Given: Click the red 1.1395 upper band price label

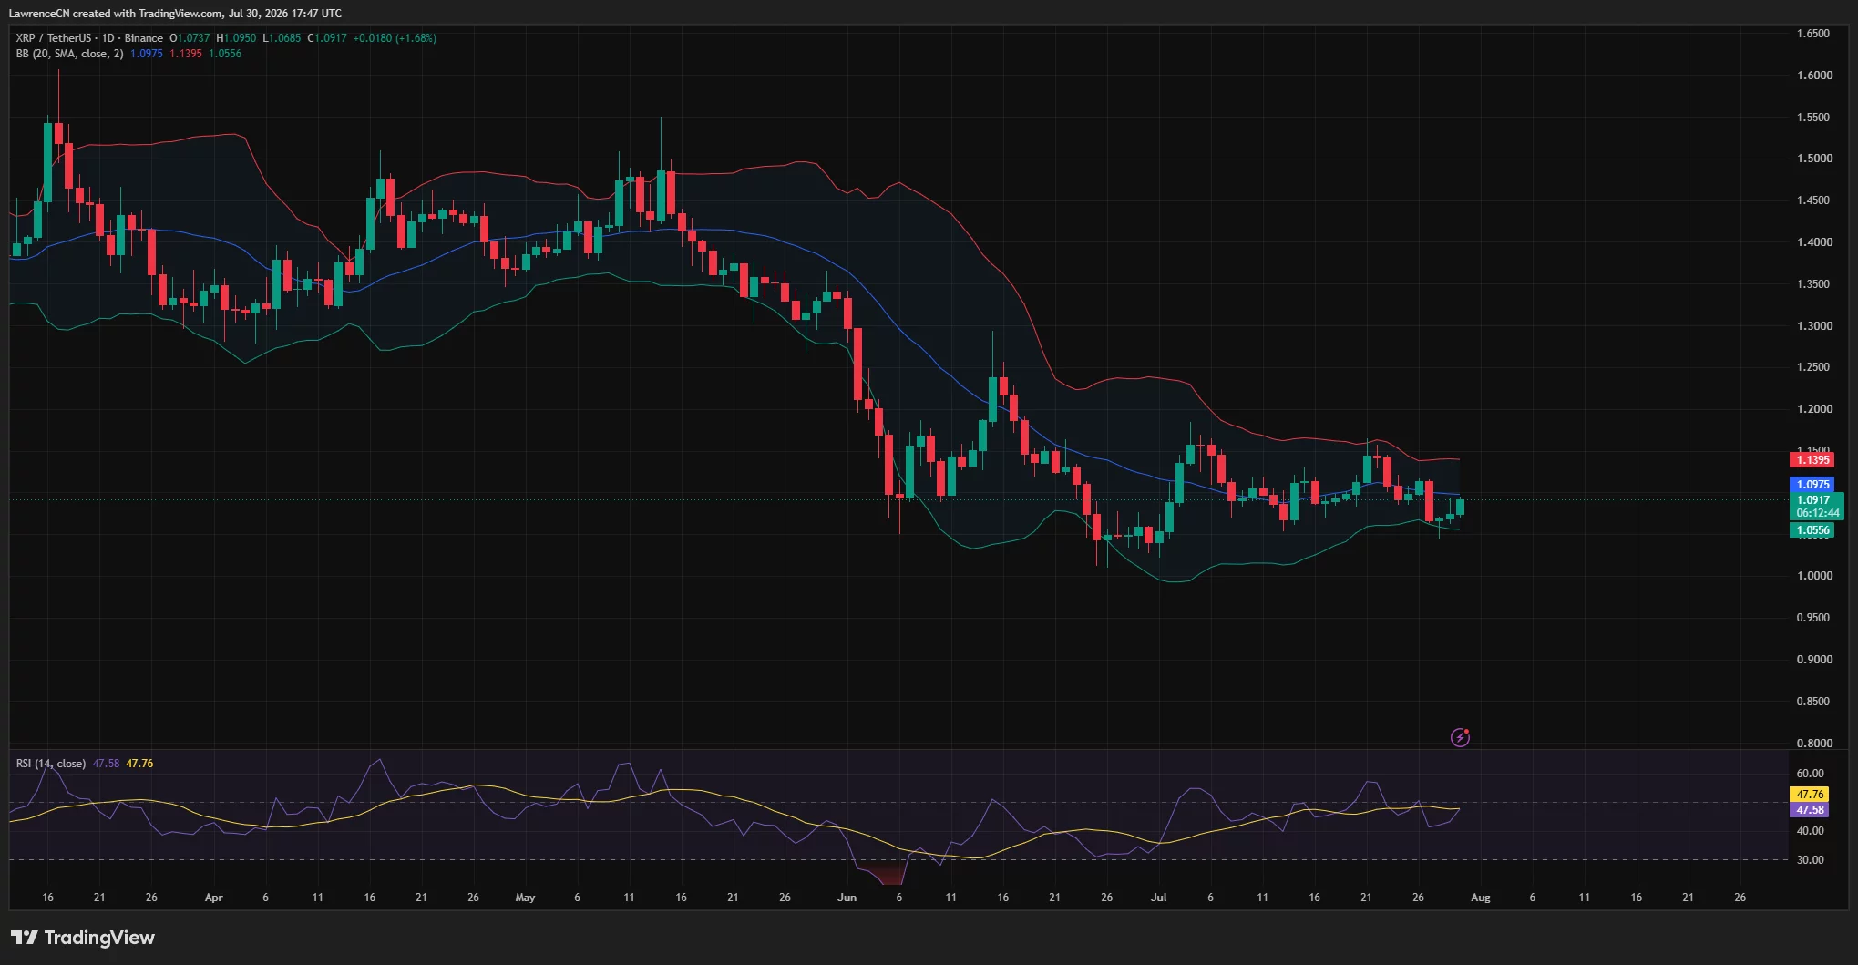Looking at the screenshot, I should pyautogui.click(x=1812, y=460).
